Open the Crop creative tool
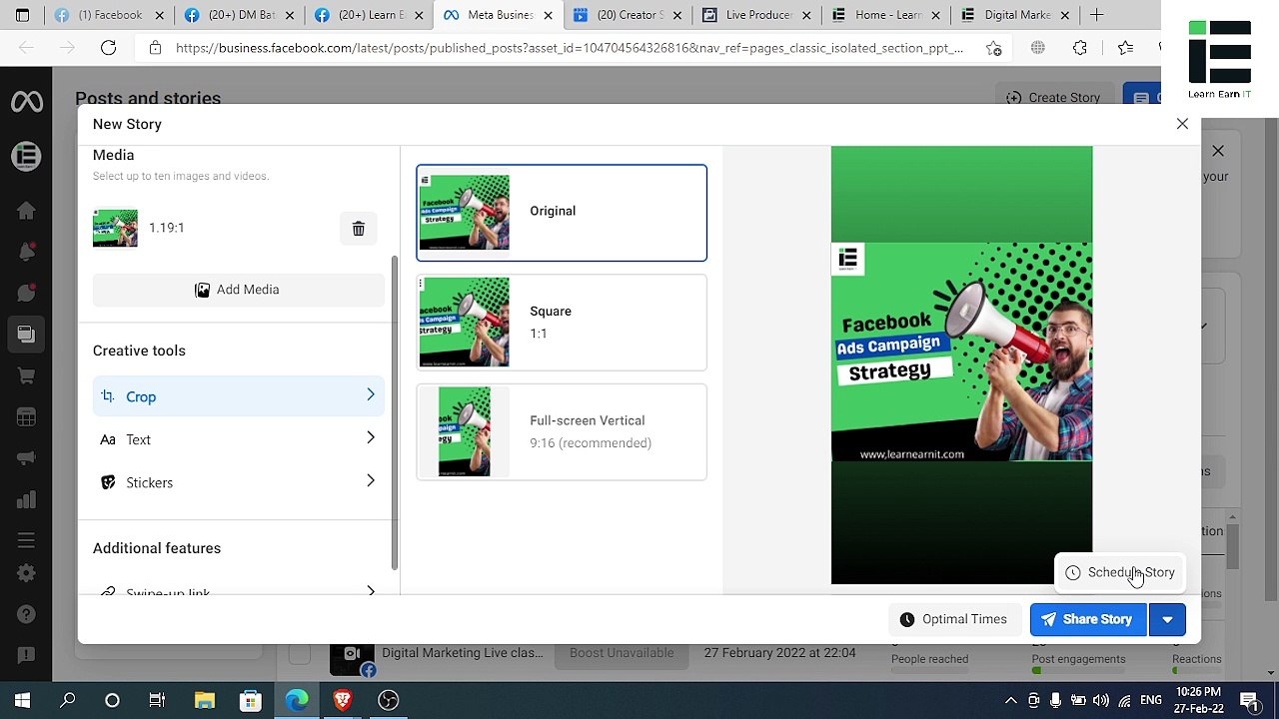The height and width of the screenshot is (719, 1279). [x=238, y=396]
